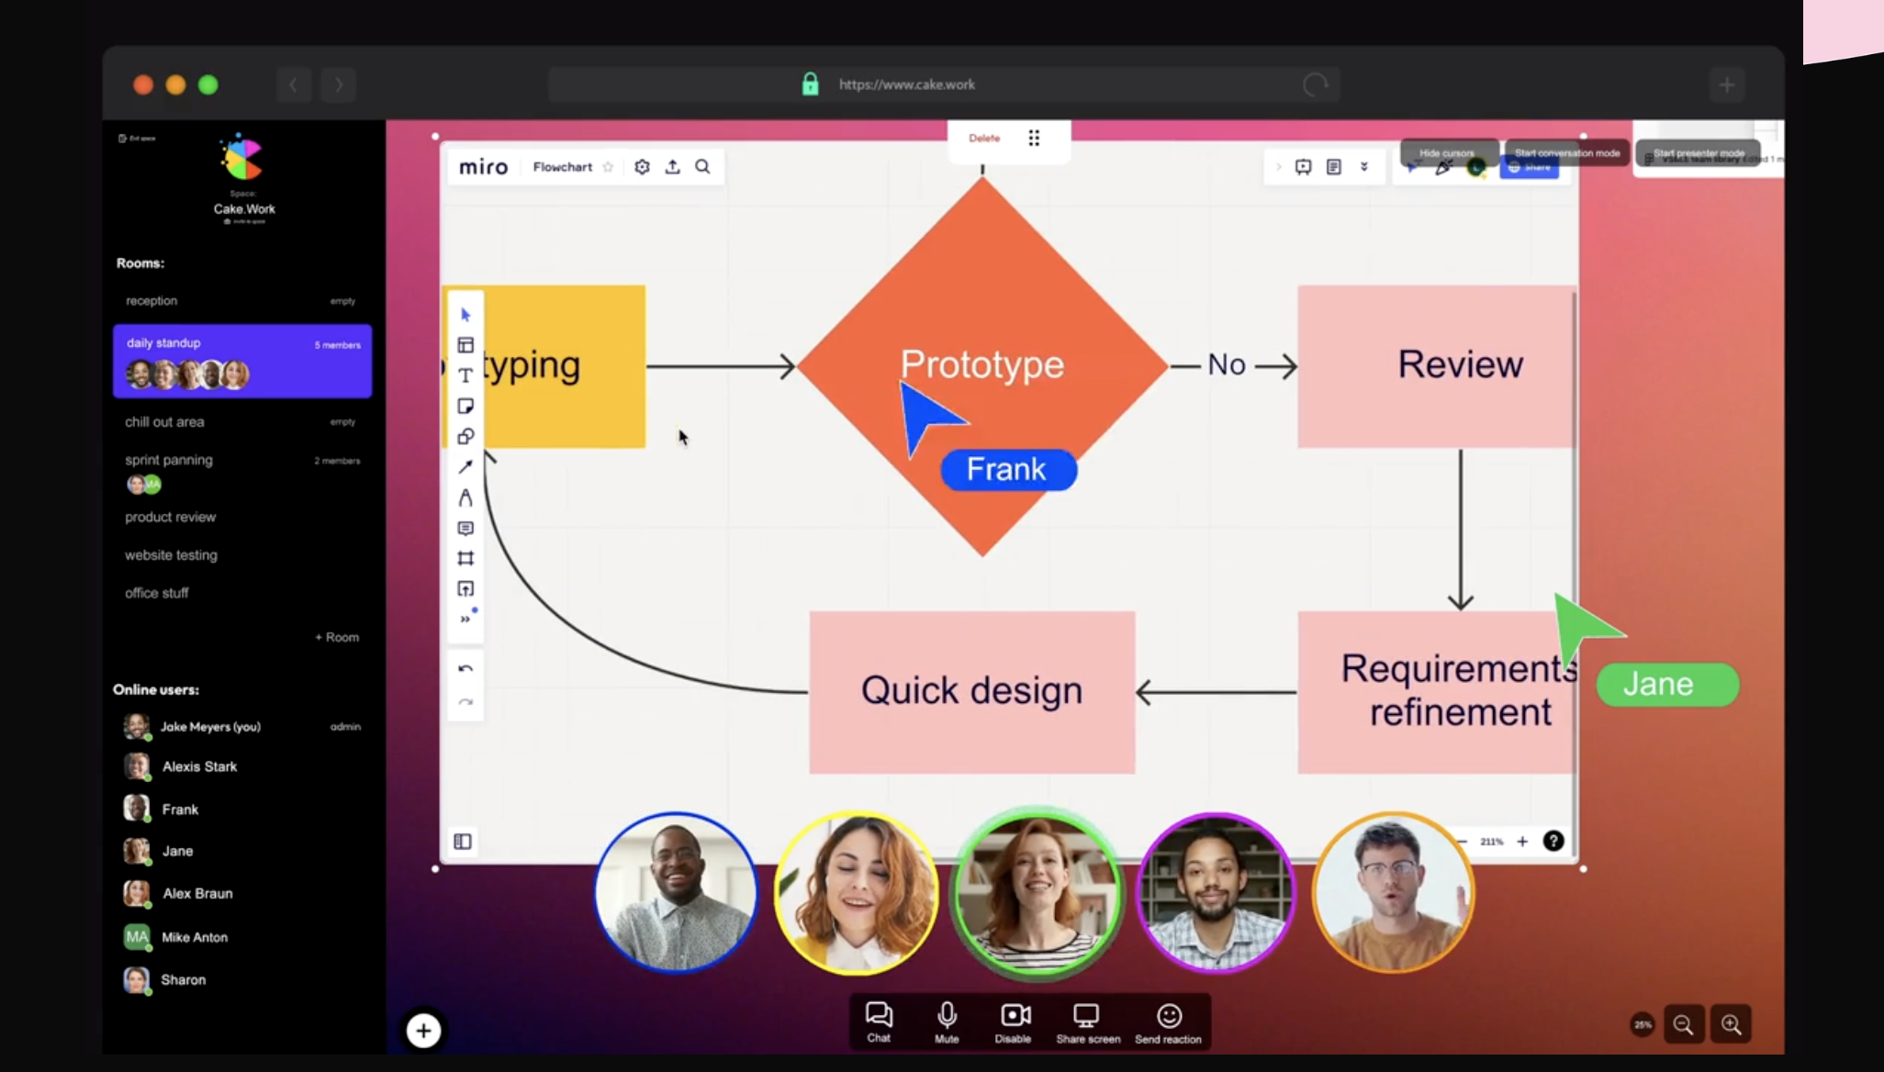Open board settings gear icon
Image resolution: width=1884 pixels, height=1072 pixels.
pos(642,167)
